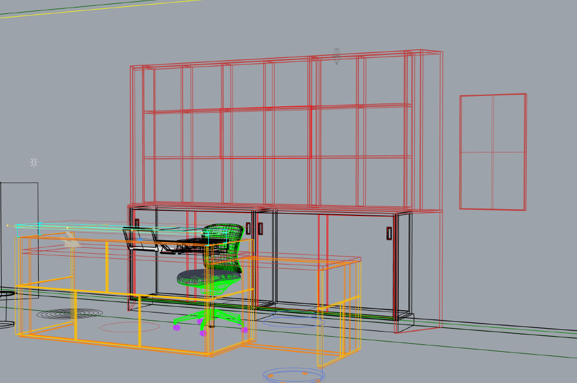Pick the dark chair seat mesh
The width and height of the screenshot is (577, 383).
(x=203, y=277)
